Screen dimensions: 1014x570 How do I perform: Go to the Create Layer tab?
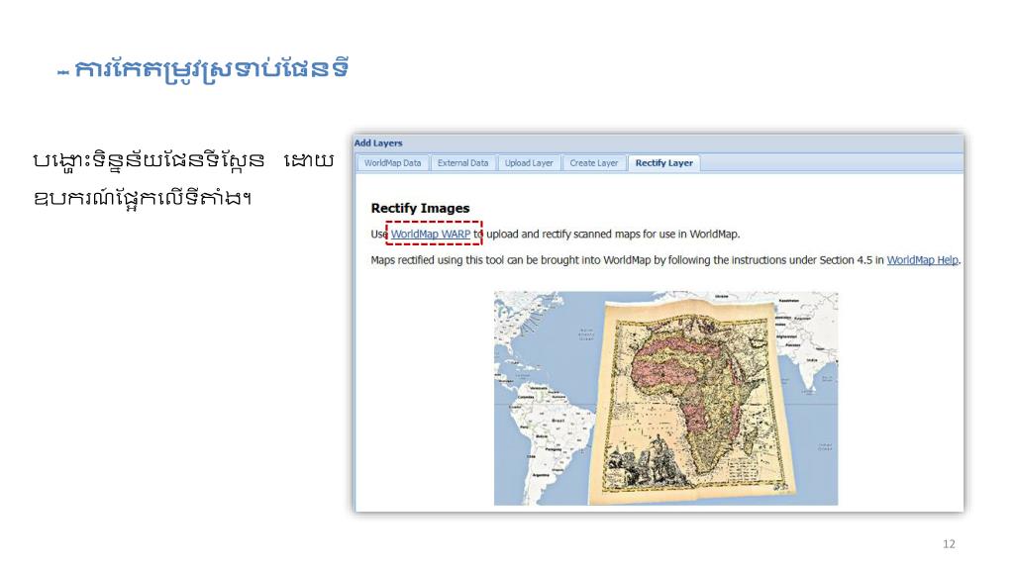pyautogui.click(x=594, y=163)
